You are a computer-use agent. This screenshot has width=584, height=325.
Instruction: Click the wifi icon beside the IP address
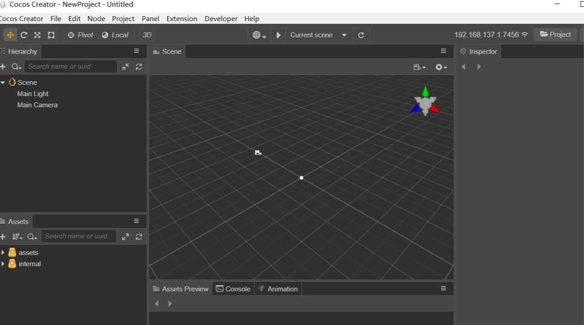coord(524,35)
